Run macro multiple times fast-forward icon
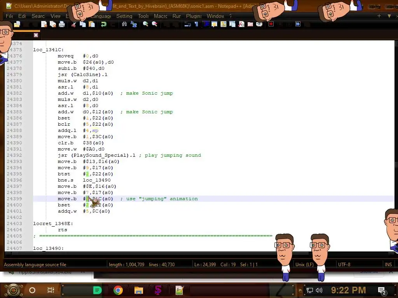 [298, 24]
